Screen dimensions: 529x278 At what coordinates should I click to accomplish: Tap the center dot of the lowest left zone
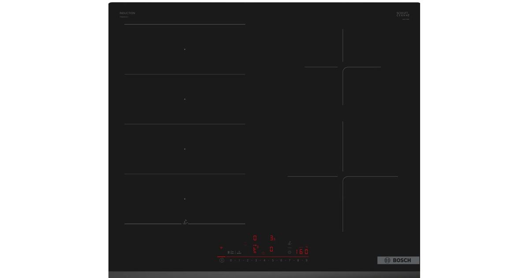point(185,199)
